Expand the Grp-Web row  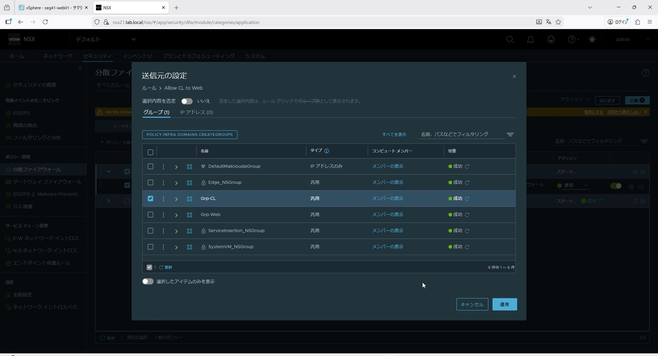pos(177,215)
